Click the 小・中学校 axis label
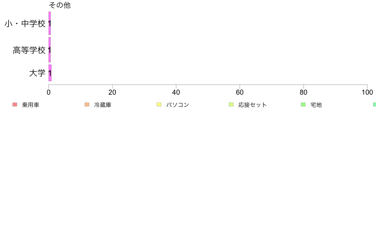 tap(25, 23)
